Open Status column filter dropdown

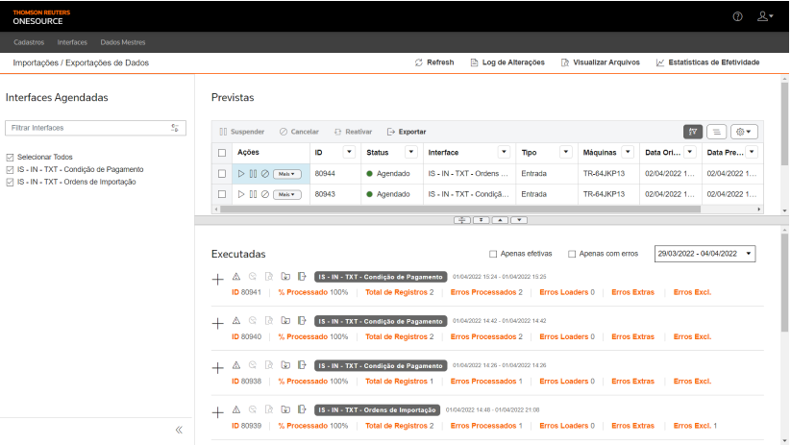[411, 152]
